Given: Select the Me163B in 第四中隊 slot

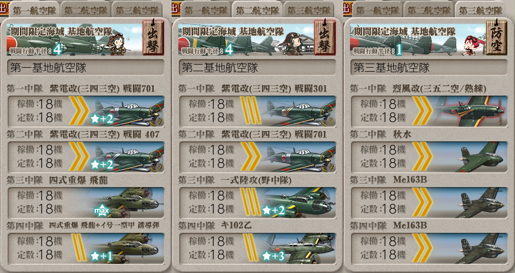Looking at the screenshot, I should 429,249.
